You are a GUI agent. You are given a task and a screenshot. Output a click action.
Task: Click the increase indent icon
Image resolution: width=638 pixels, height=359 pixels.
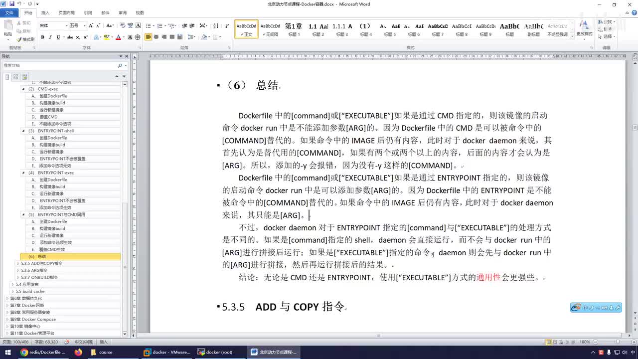click(x=192, y=25)
